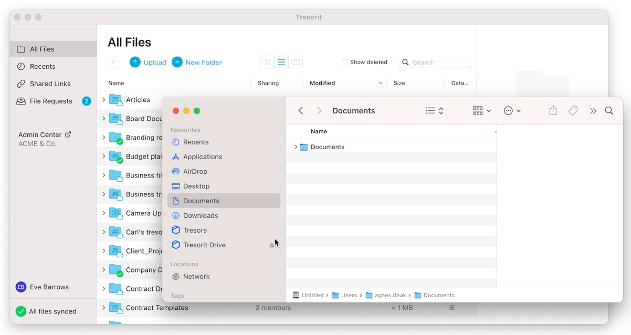Expand the Contract Templates folder row
The width and height of the screenshot is (631, 335).
104,308
